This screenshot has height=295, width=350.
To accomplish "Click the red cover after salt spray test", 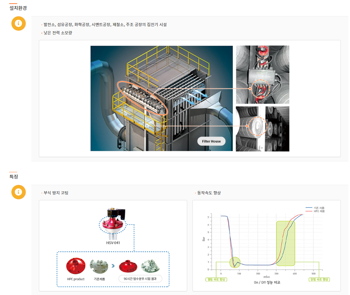I will (x=128, y=266).
